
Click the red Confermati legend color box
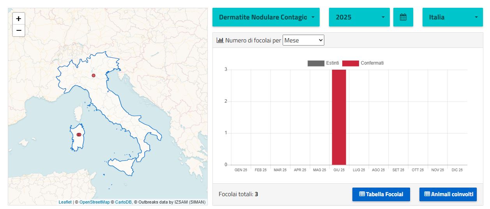[350, 63]
